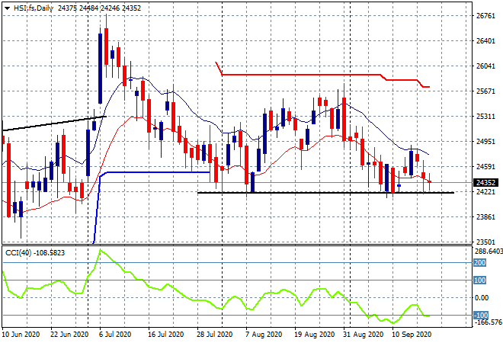This screenshot has width=503, height=343.
Task: Click the 24591 price axis label
Action: [x=485, y=166]
